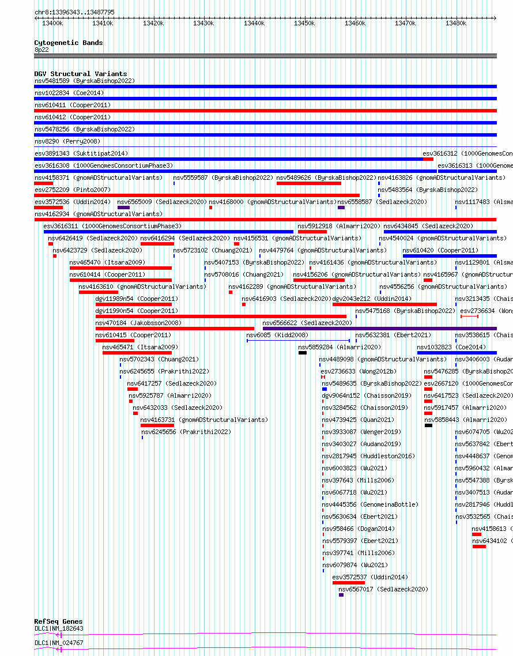Click nsv465470 (Itsara2009) label
Image resolution: width=513 pixels, height=656 pixels.
coord(107,263)
